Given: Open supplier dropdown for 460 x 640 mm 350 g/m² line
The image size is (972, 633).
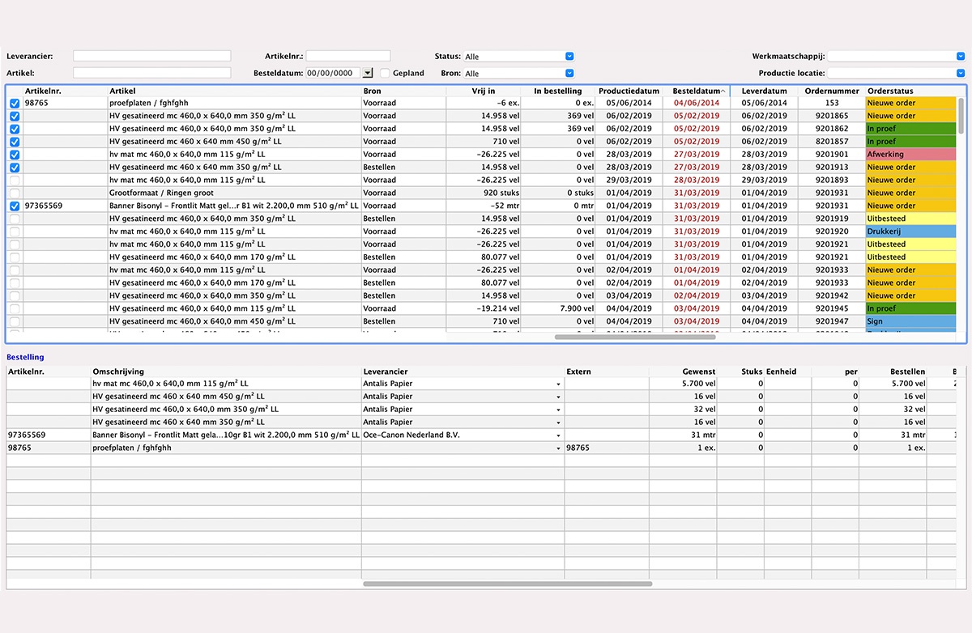Looking at the screenshot, I should 558,422.
